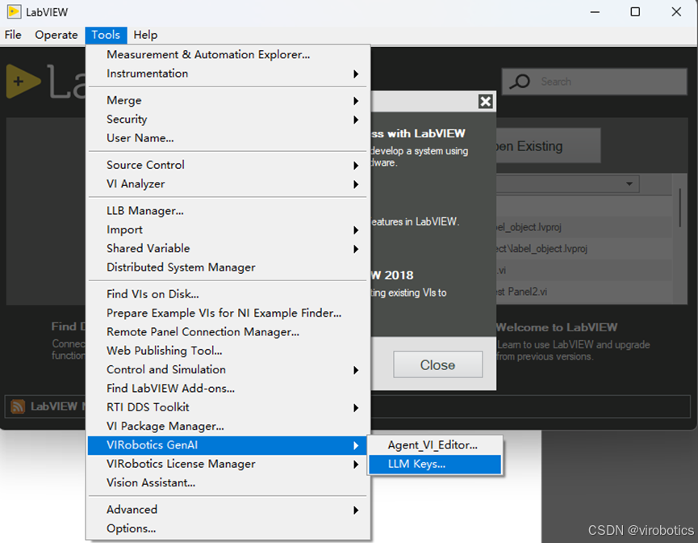Minimize the LabVIEW window
698x543 pixels.
[x=595, y=12]
